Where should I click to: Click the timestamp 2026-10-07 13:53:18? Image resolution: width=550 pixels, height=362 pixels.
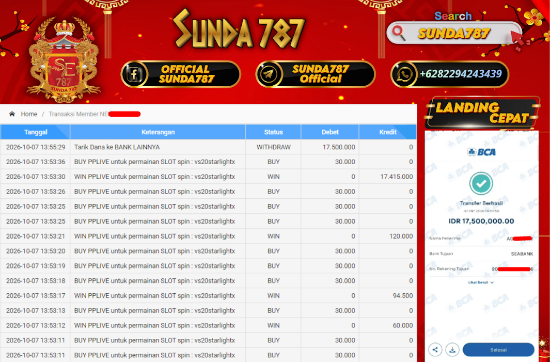(x=36, y=280)
